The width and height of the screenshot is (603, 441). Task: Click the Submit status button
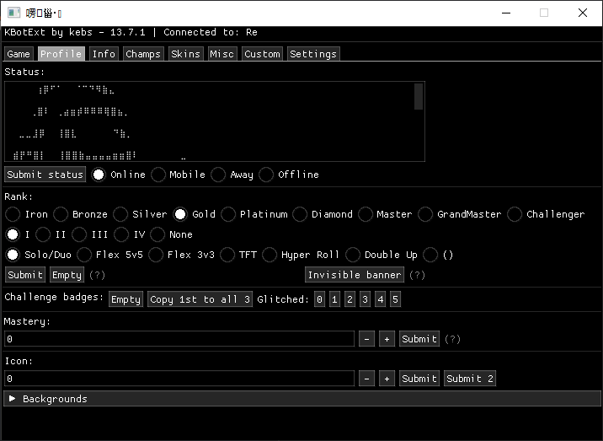click(x=45, y=175)
